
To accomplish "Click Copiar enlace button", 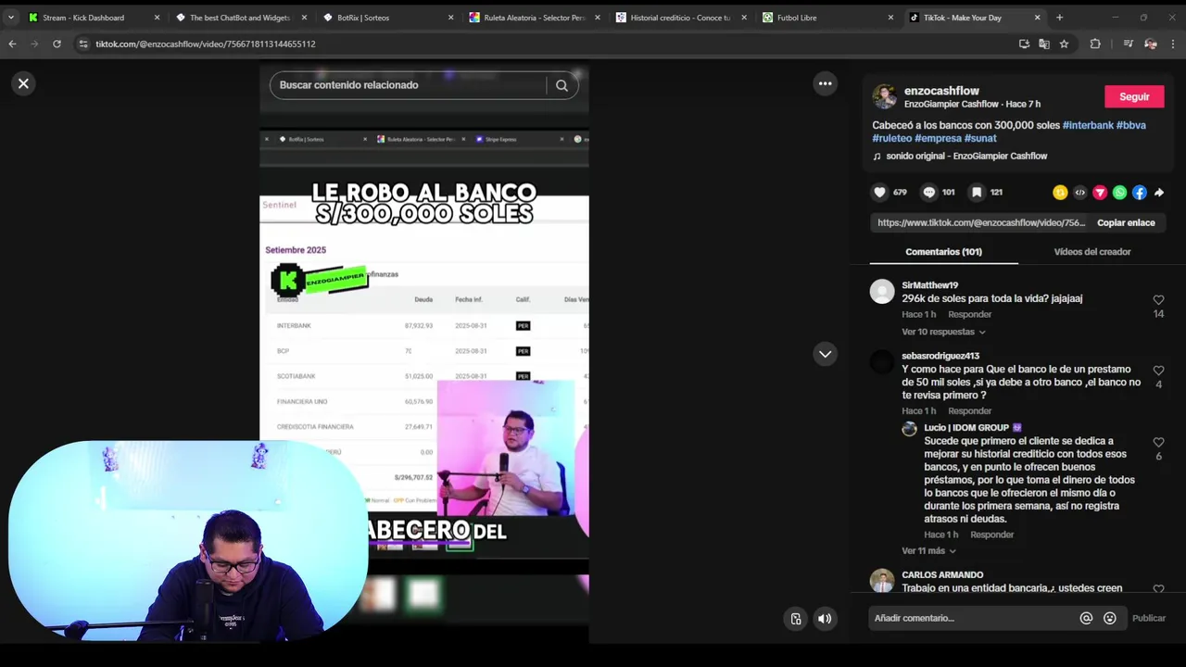I will tap(1126, 222).
